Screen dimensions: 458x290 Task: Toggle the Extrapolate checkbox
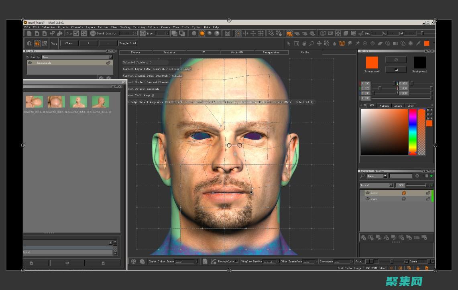pos(236,262)
